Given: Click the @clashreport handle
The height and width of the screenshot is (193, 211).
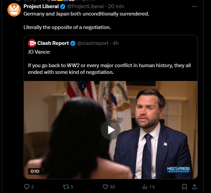Looking at the screenshot, I should click(93, 43).
